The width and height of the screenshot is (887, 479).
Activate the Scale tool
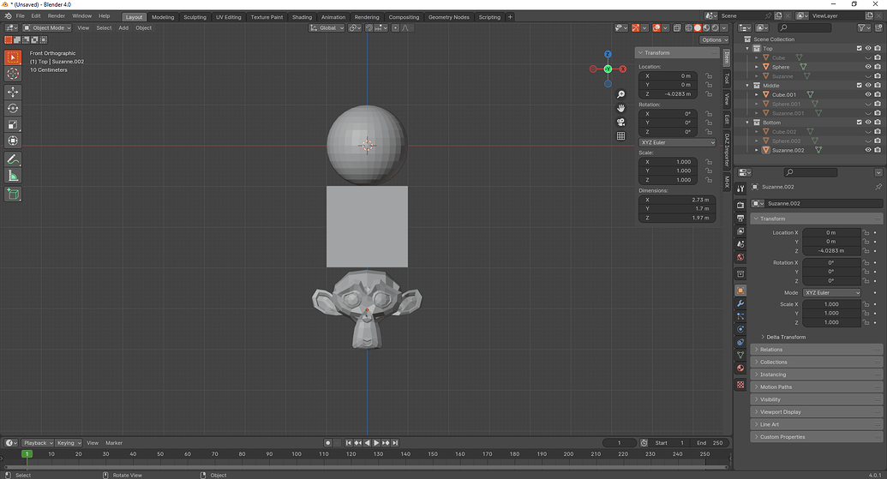pos(13,124)
